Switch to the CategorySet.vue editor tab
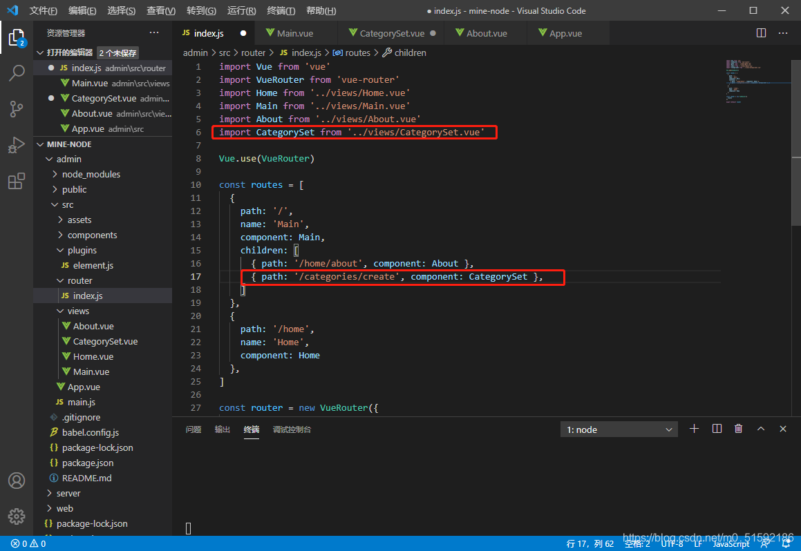This screenshot has width=801, height=551. tap(392, 33)
